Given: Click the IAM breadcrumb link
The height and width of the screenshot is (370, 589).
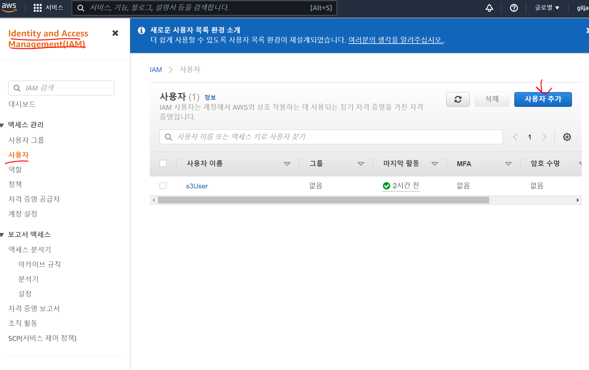Looking at the screenshot, I should [156, 70].
